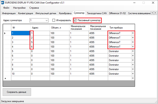Image resolution: width=158 pixels, height=104 pixels.
Task: Click the minimum value cell in row 9
Action: pyautogui.click(x=79, y=69)
